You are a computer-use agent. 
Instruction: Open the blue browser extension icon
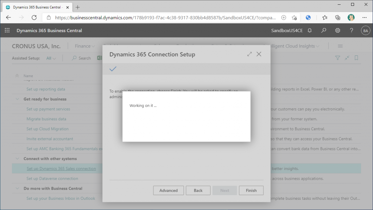pos(308,17)
